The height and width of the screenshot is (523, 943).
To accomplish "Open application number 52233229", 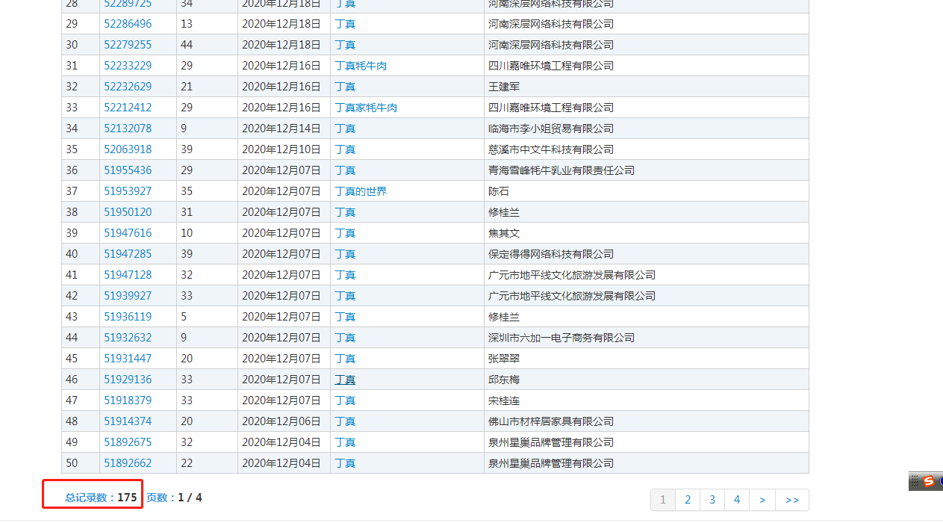I will coord(128,66).
